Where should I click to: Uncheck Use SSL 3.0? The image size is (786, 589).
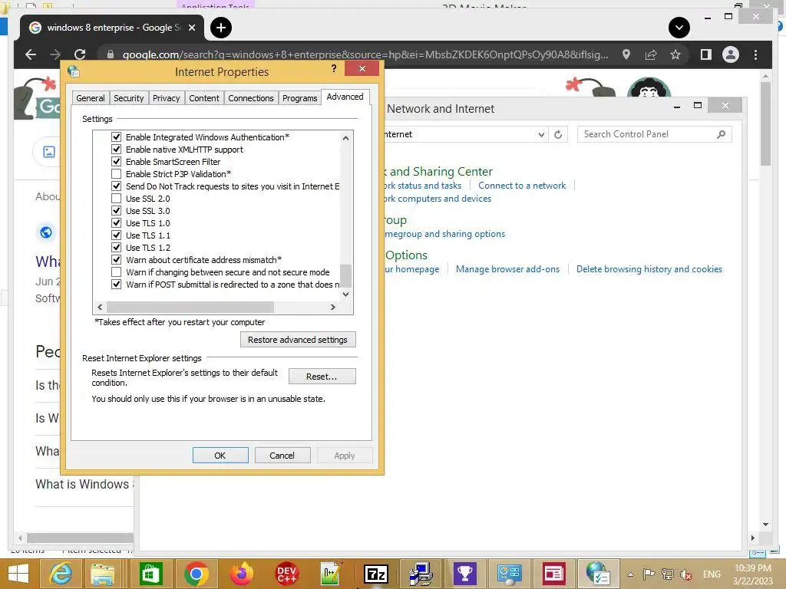[117, 210]
